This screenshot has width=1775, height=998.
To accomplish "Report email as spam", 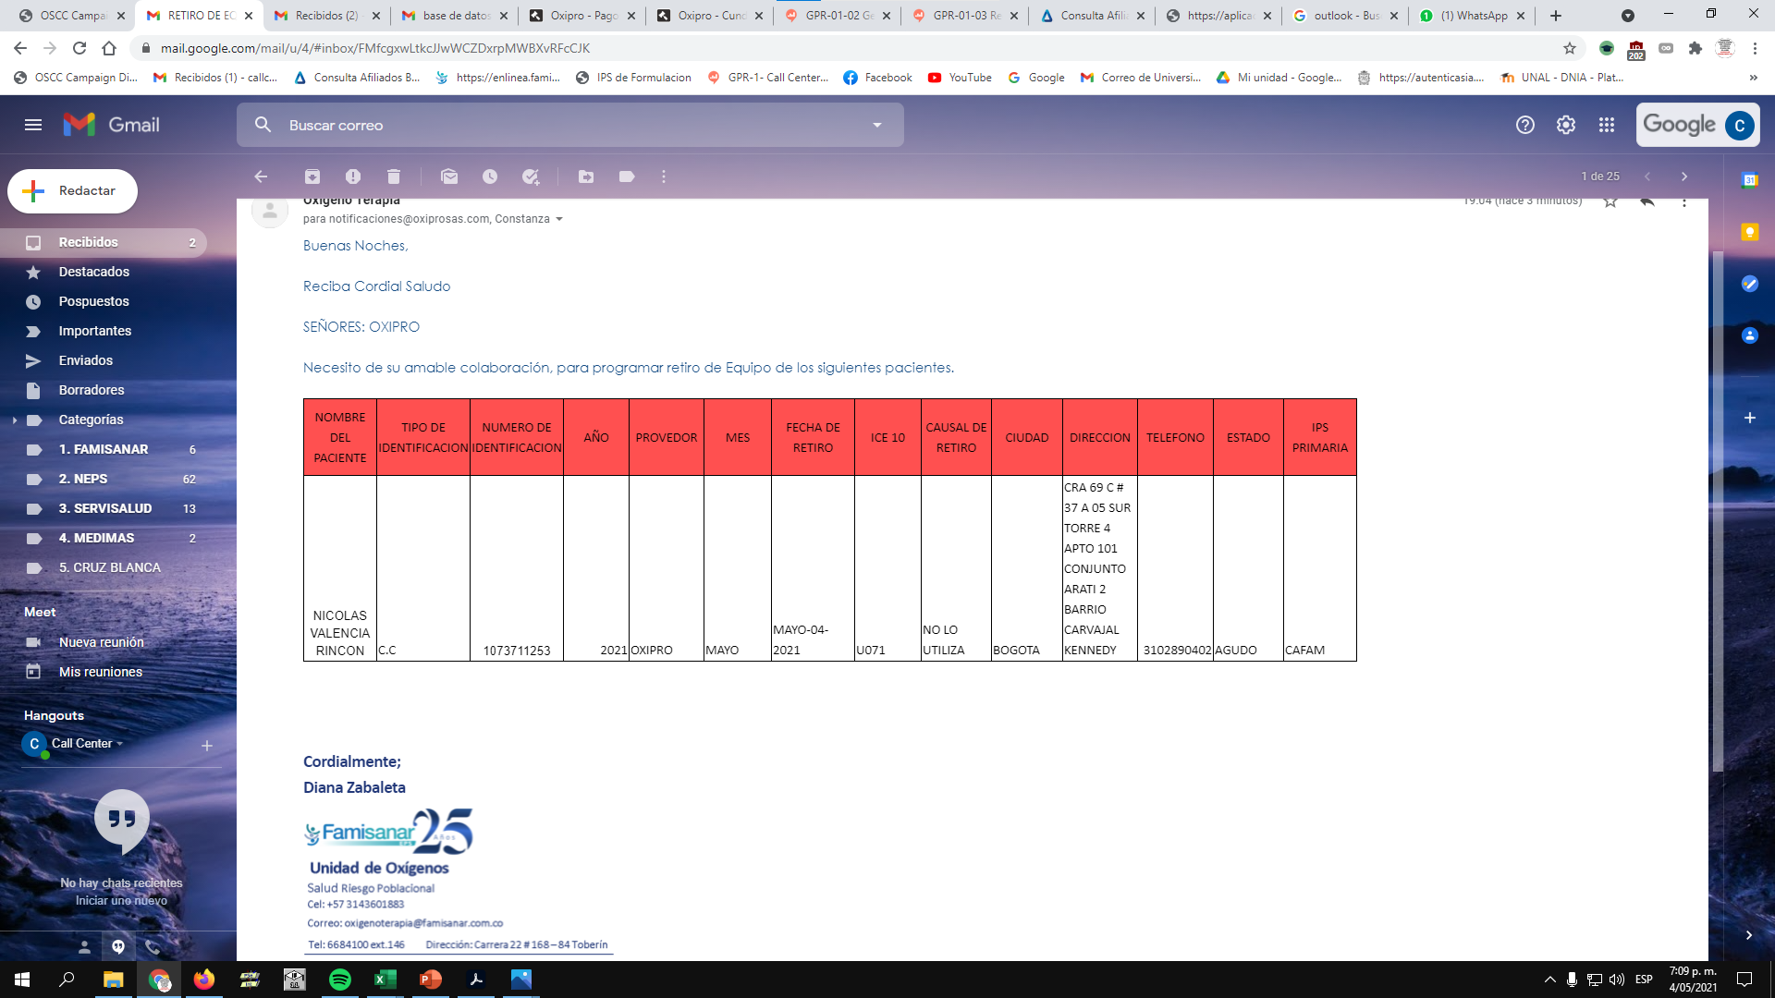I will coord(353,176).
